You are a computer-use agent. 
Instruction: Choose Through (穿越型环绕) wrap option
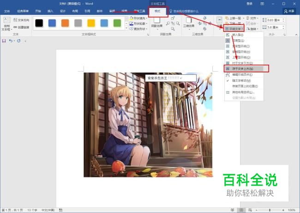coord(244,52)
